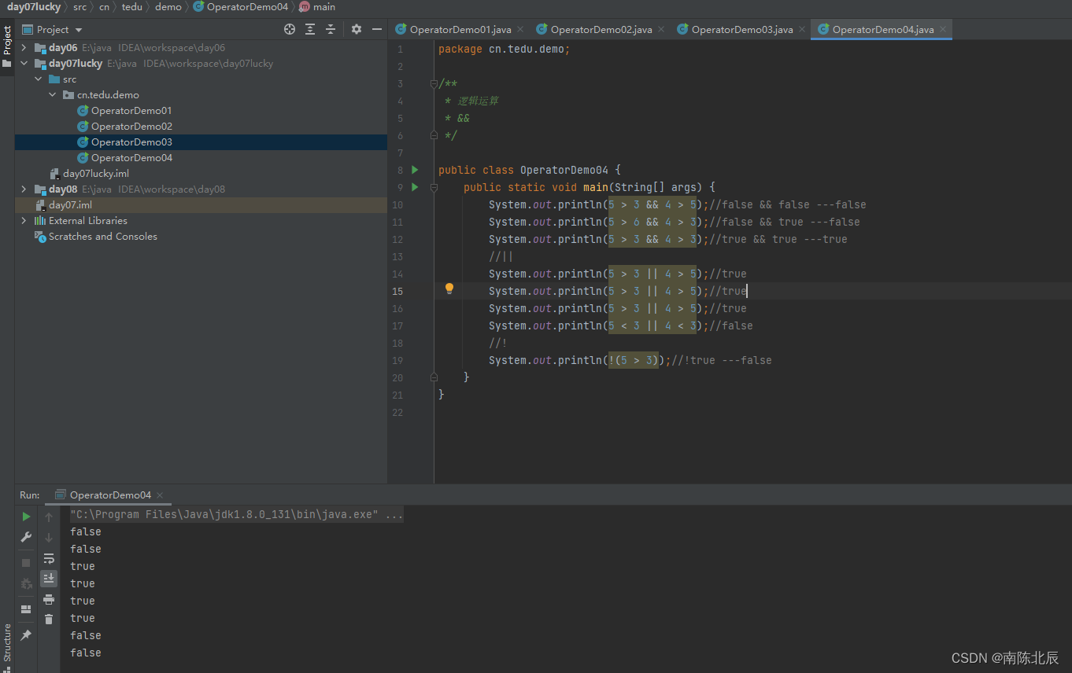Expand External Libraries node
The image size is (1072, 673).
pyautogui.click(x=24, y=221)
